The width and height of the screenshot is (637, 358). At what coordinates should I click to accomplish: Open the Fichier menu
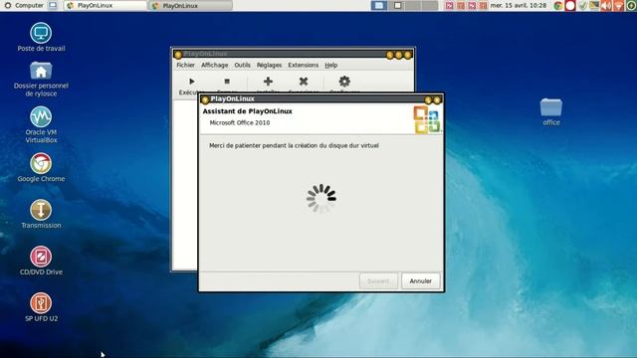[x=185, y=65]
